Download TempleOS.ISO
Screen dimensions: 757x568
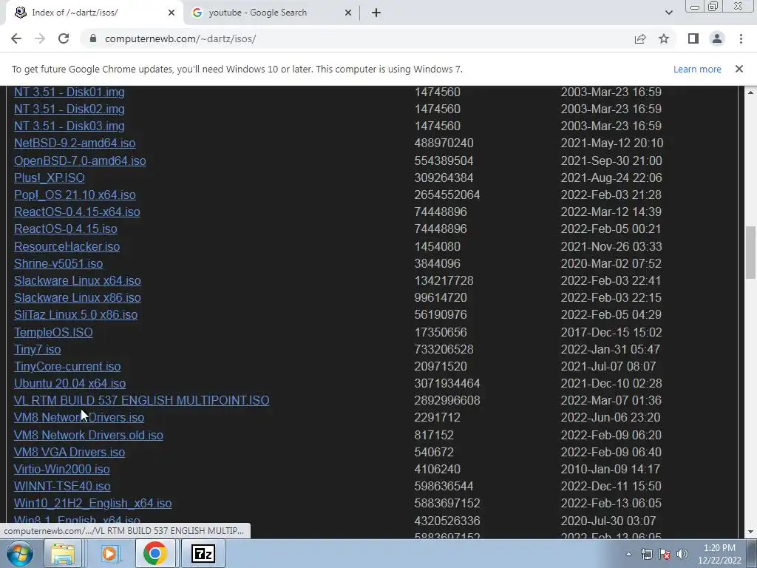[x=53, y=332]
